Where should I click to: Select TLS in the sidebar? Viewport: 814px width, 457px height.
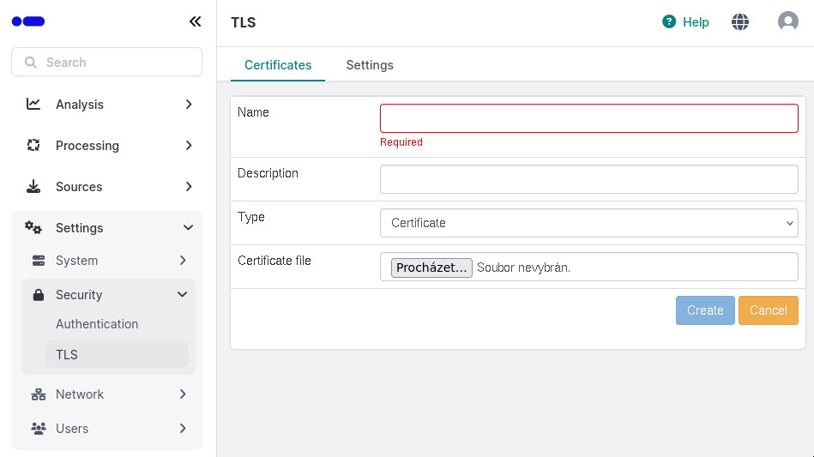tap(117, 354)
